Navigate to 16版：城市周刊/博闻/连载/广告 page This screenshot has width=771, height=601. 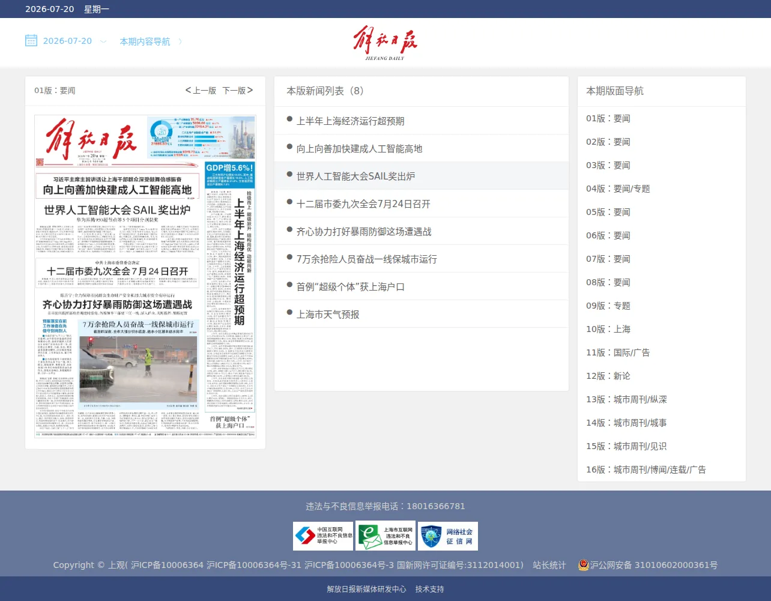tap(646, 470)
